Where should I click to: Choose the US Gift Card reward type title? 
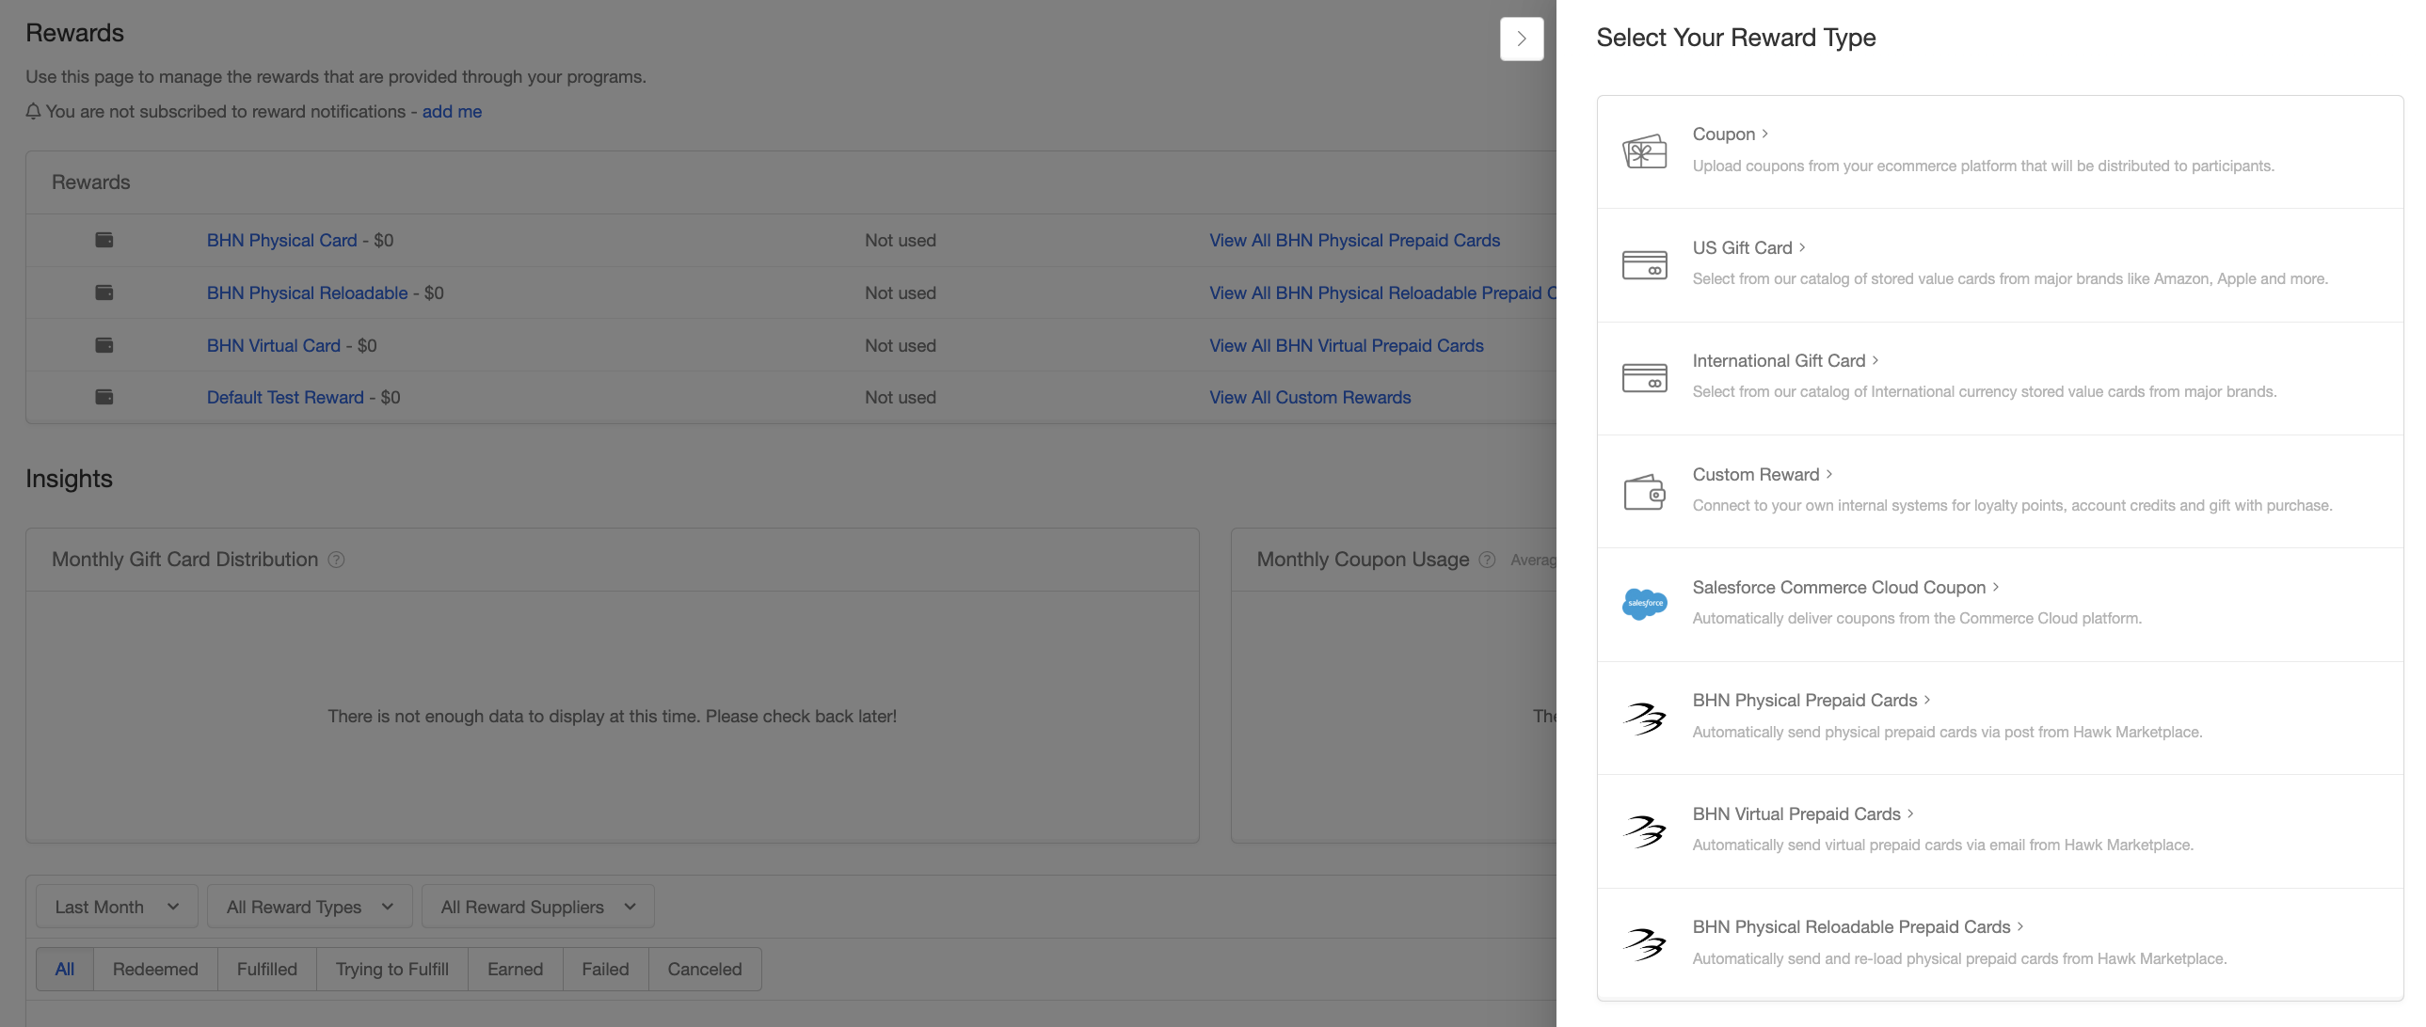(1742, 247)
